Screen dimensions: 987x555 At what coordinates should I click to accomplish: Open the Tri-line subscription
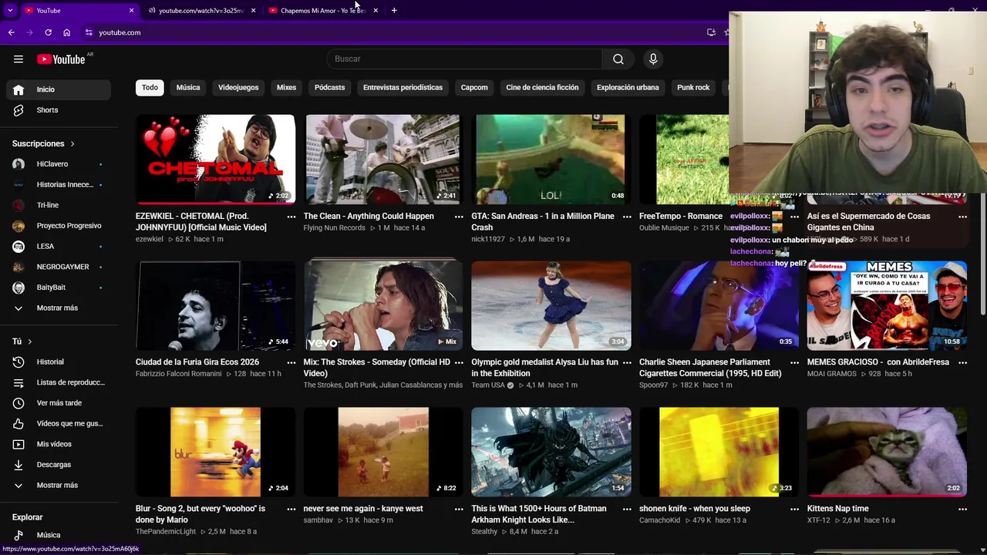coord(59,205)
